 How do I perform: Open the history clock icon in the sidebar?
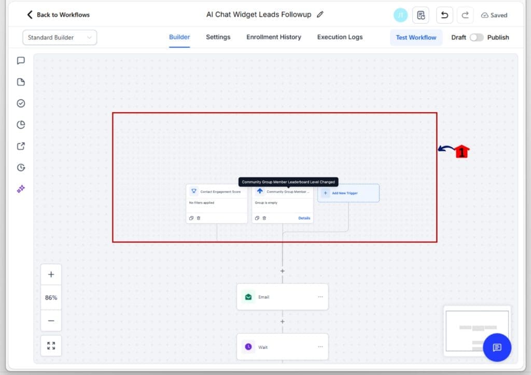coord(21,167)
